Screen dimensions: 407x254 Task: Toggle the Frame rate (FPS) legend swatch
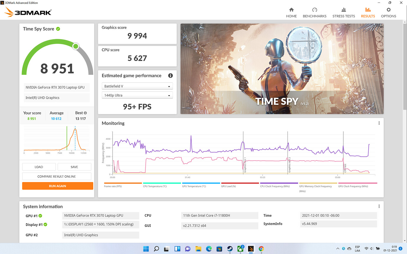(123, 183)
